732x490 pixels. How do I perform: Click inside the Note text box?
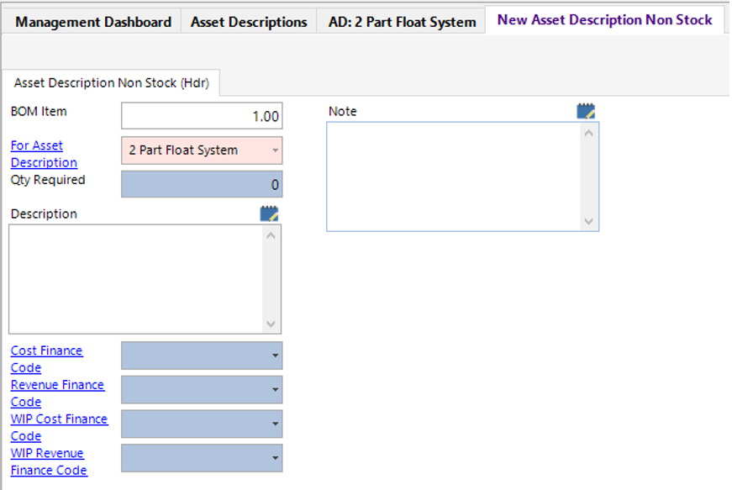[x=452, y=177]
